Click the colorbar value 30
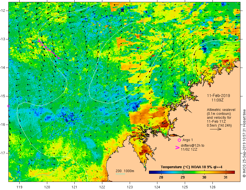Viewport: 246px width, 190px height. (204, 177)
